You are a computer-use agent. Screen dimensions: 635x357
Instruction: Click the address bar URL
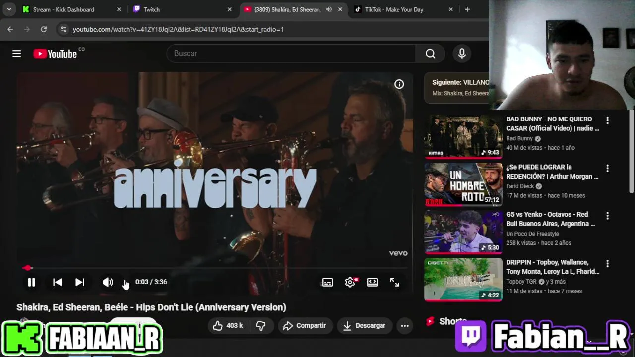[178, 29]
